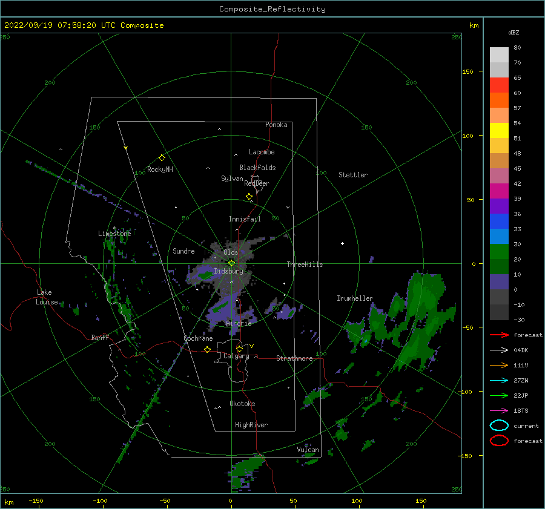Pick the bright green 30-20 dBZ swatch
Image resolution: width=545 pixels, height=509 pixels.
click(x=499, y=252)
